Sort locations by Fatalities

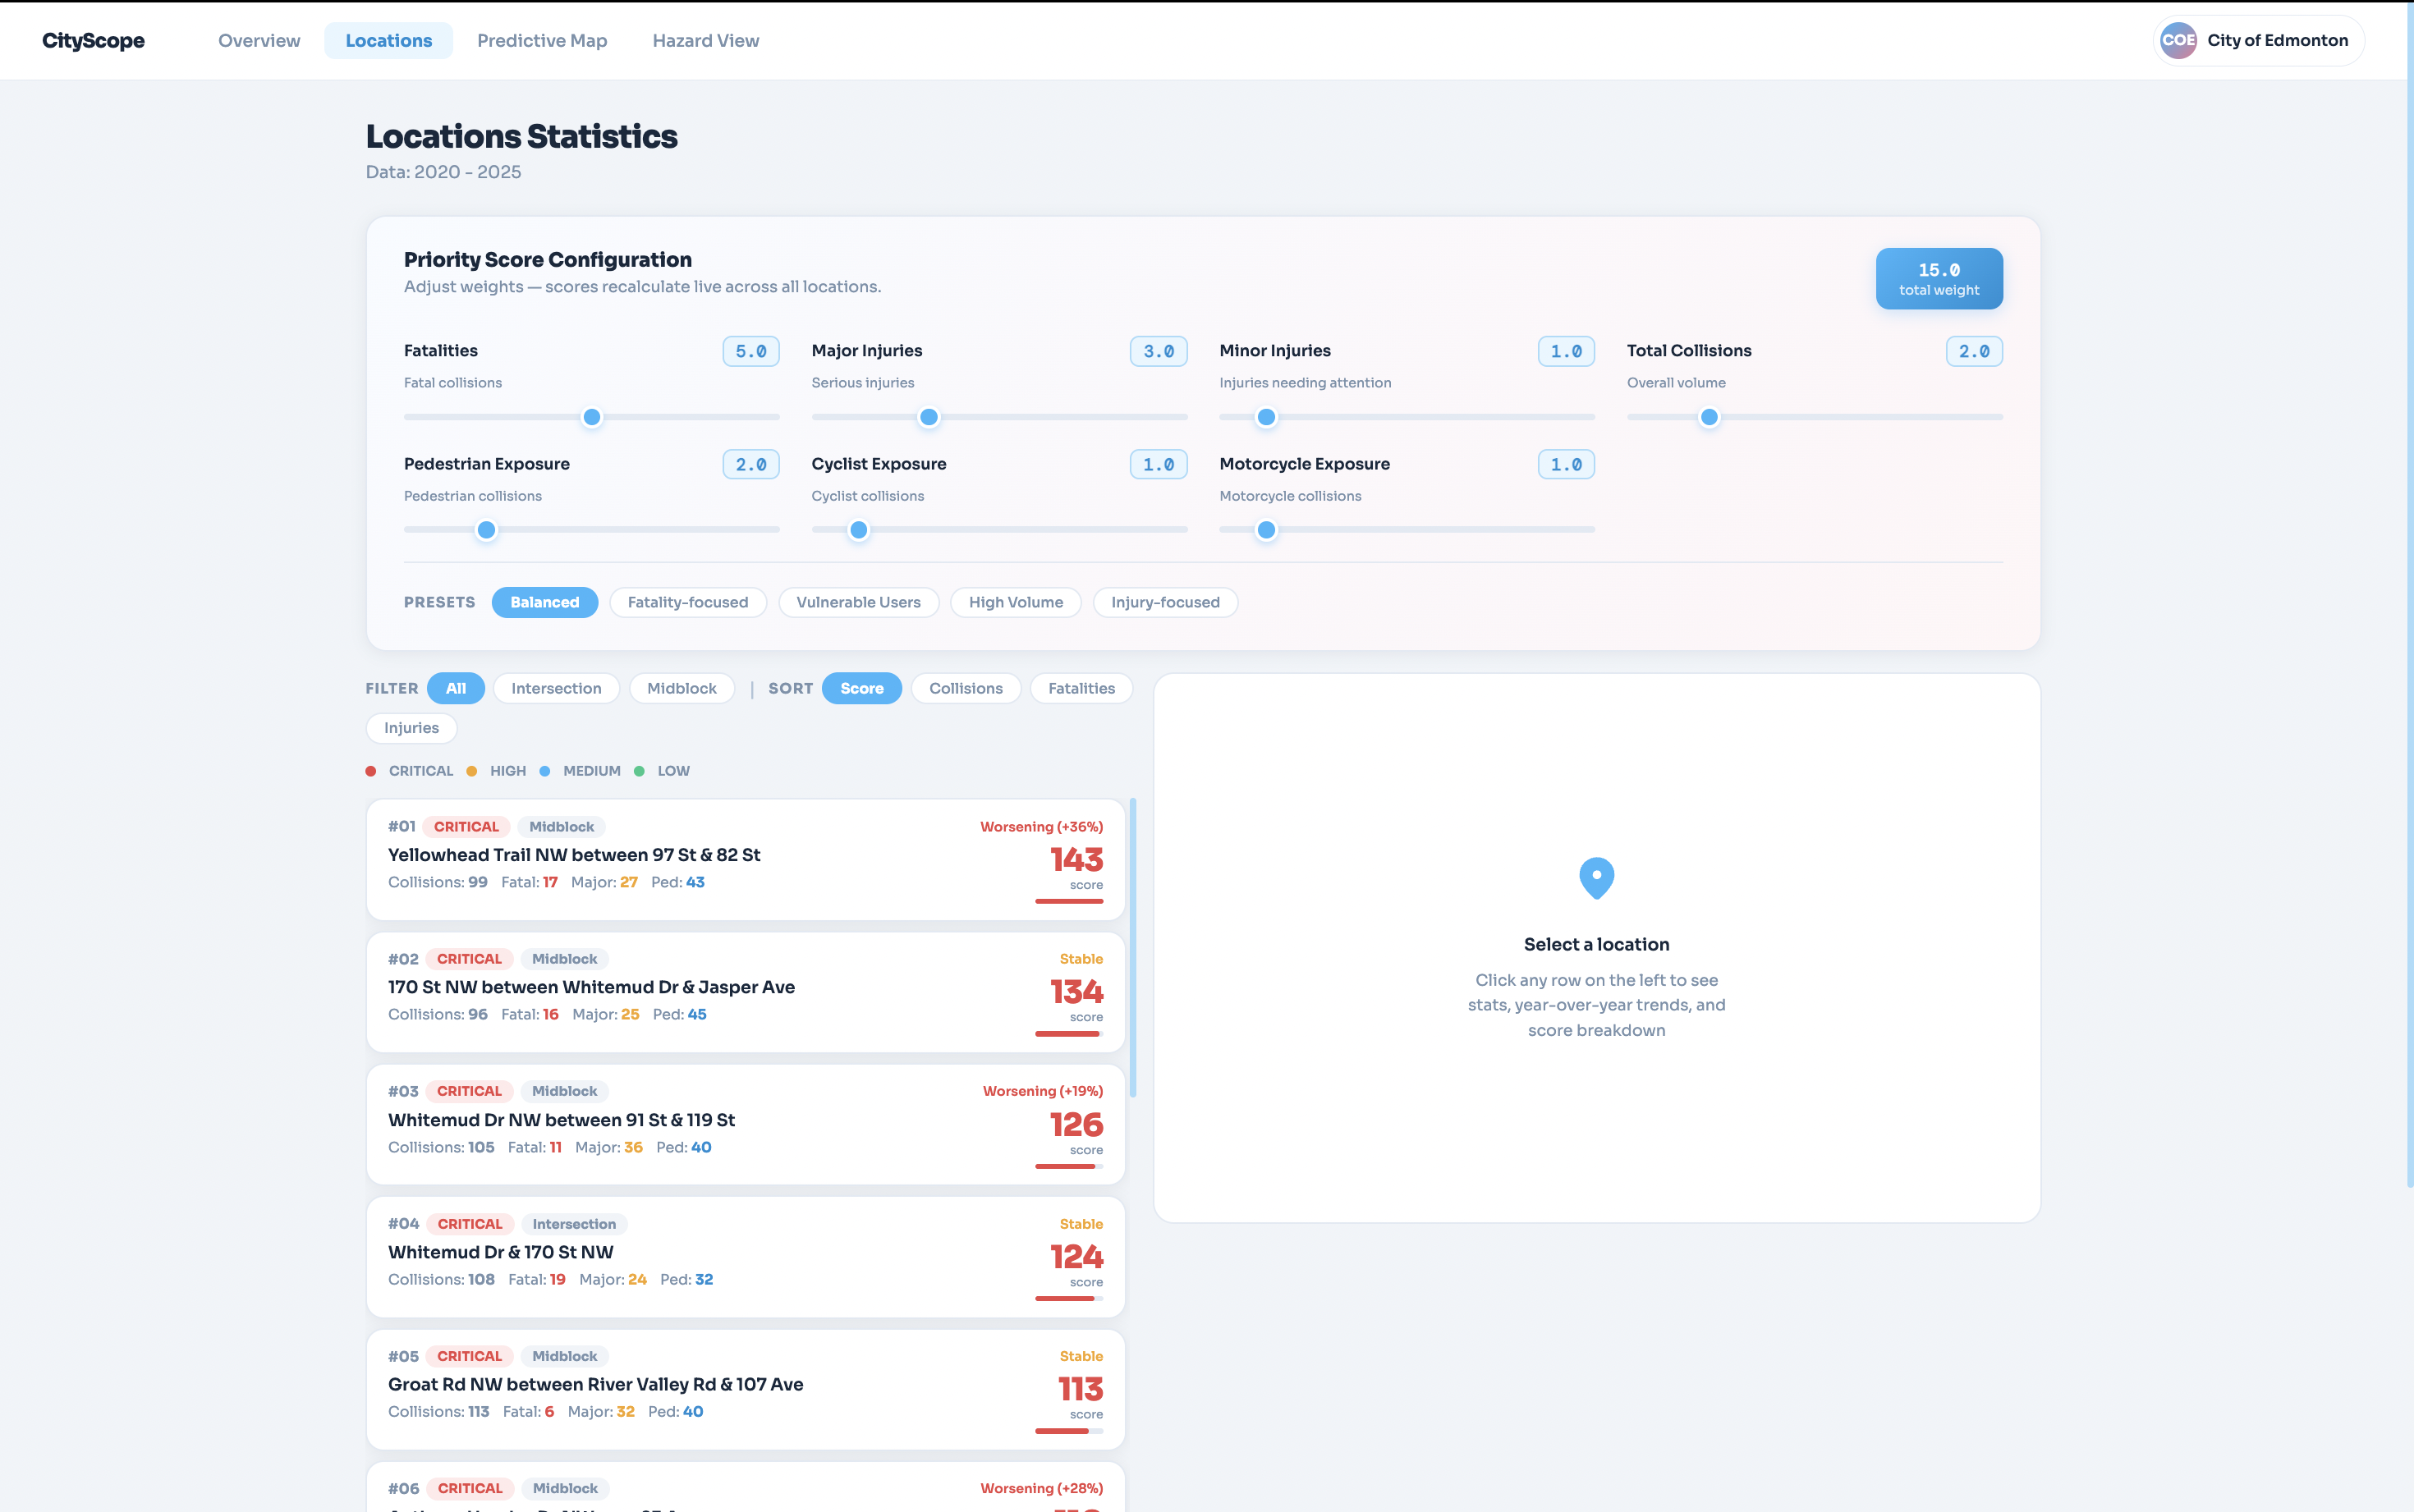point(1081,688)
